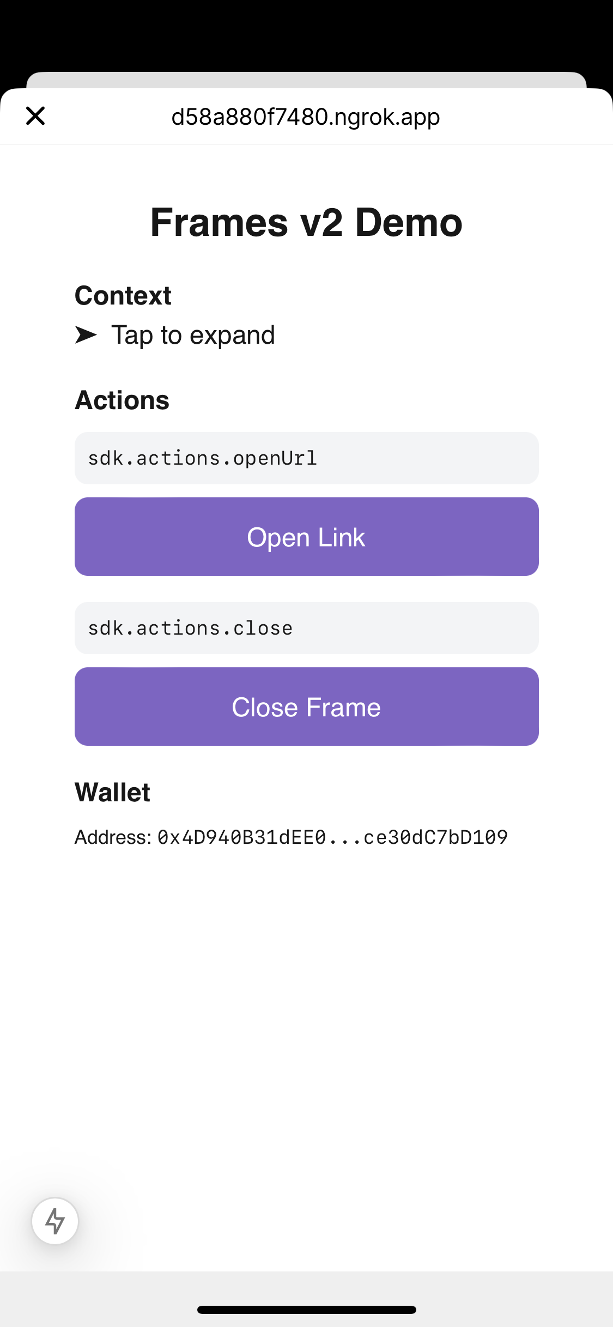Click the sdk.actions.openUrl code label
Screen dimensions: 613x1327
tap(202, 458)
